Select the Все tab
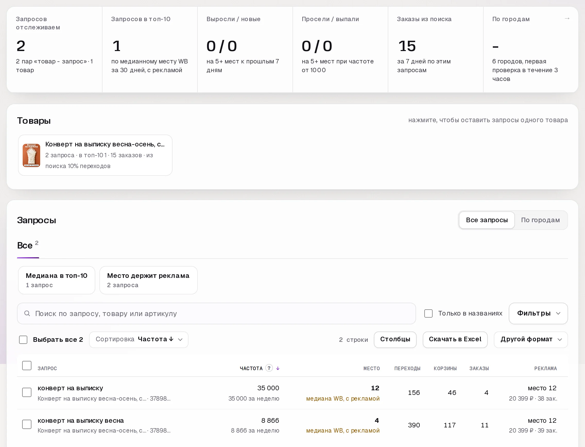The image size is (585, 447). click(x=28, y=246)
